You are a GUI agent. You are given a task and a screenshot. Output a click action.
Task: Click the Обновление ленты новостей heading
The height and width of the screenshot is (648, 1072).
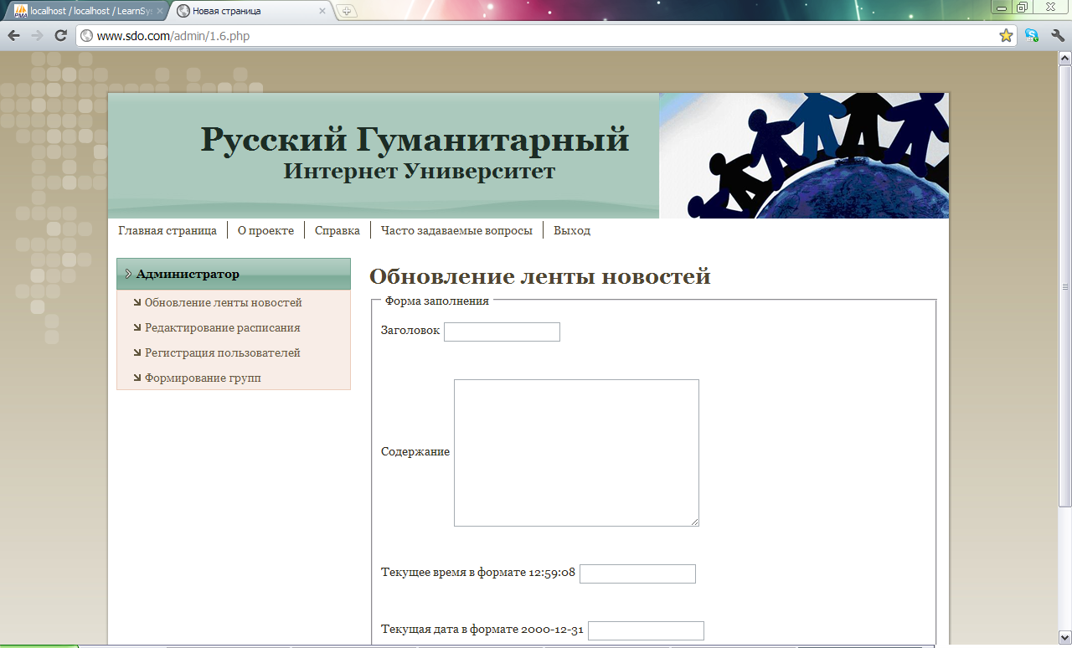(539, 276)
